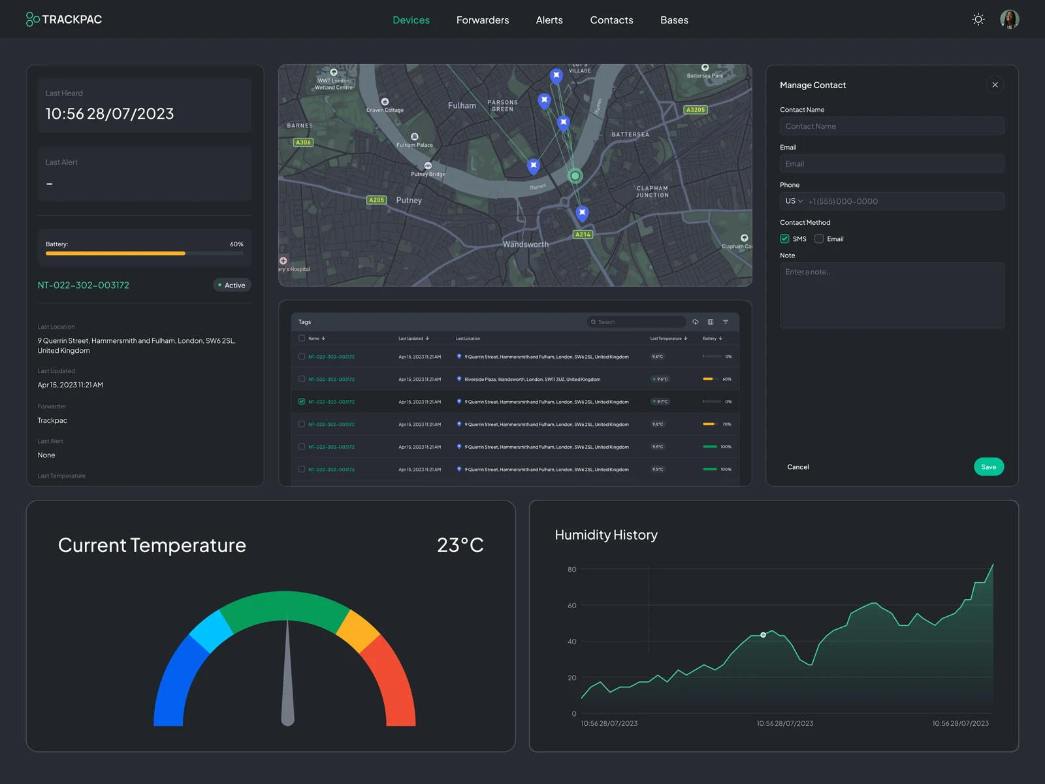The image size is (1045, 784).
Task: Open the tag link in Riverside Plaza row
Action: [x=332, y=379]
